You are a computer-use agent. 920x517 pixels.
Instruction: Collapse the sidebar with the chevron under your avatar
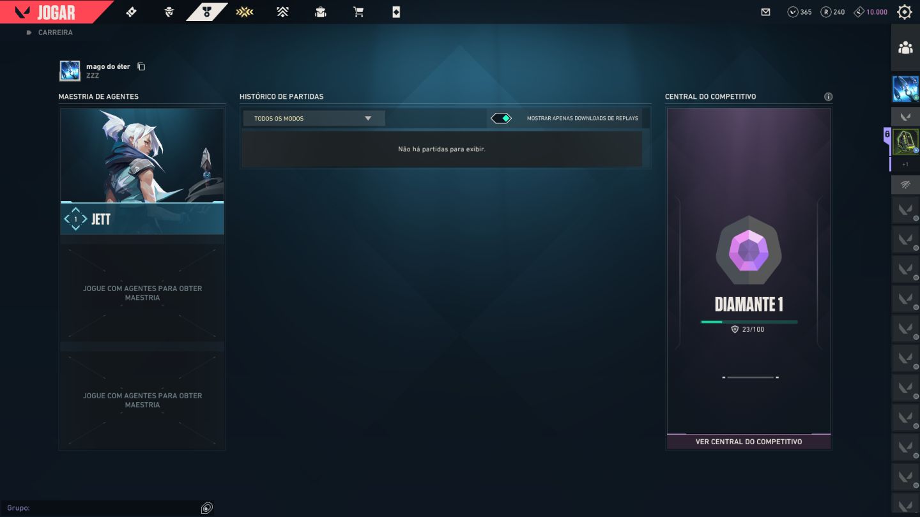tap(905, 117)
